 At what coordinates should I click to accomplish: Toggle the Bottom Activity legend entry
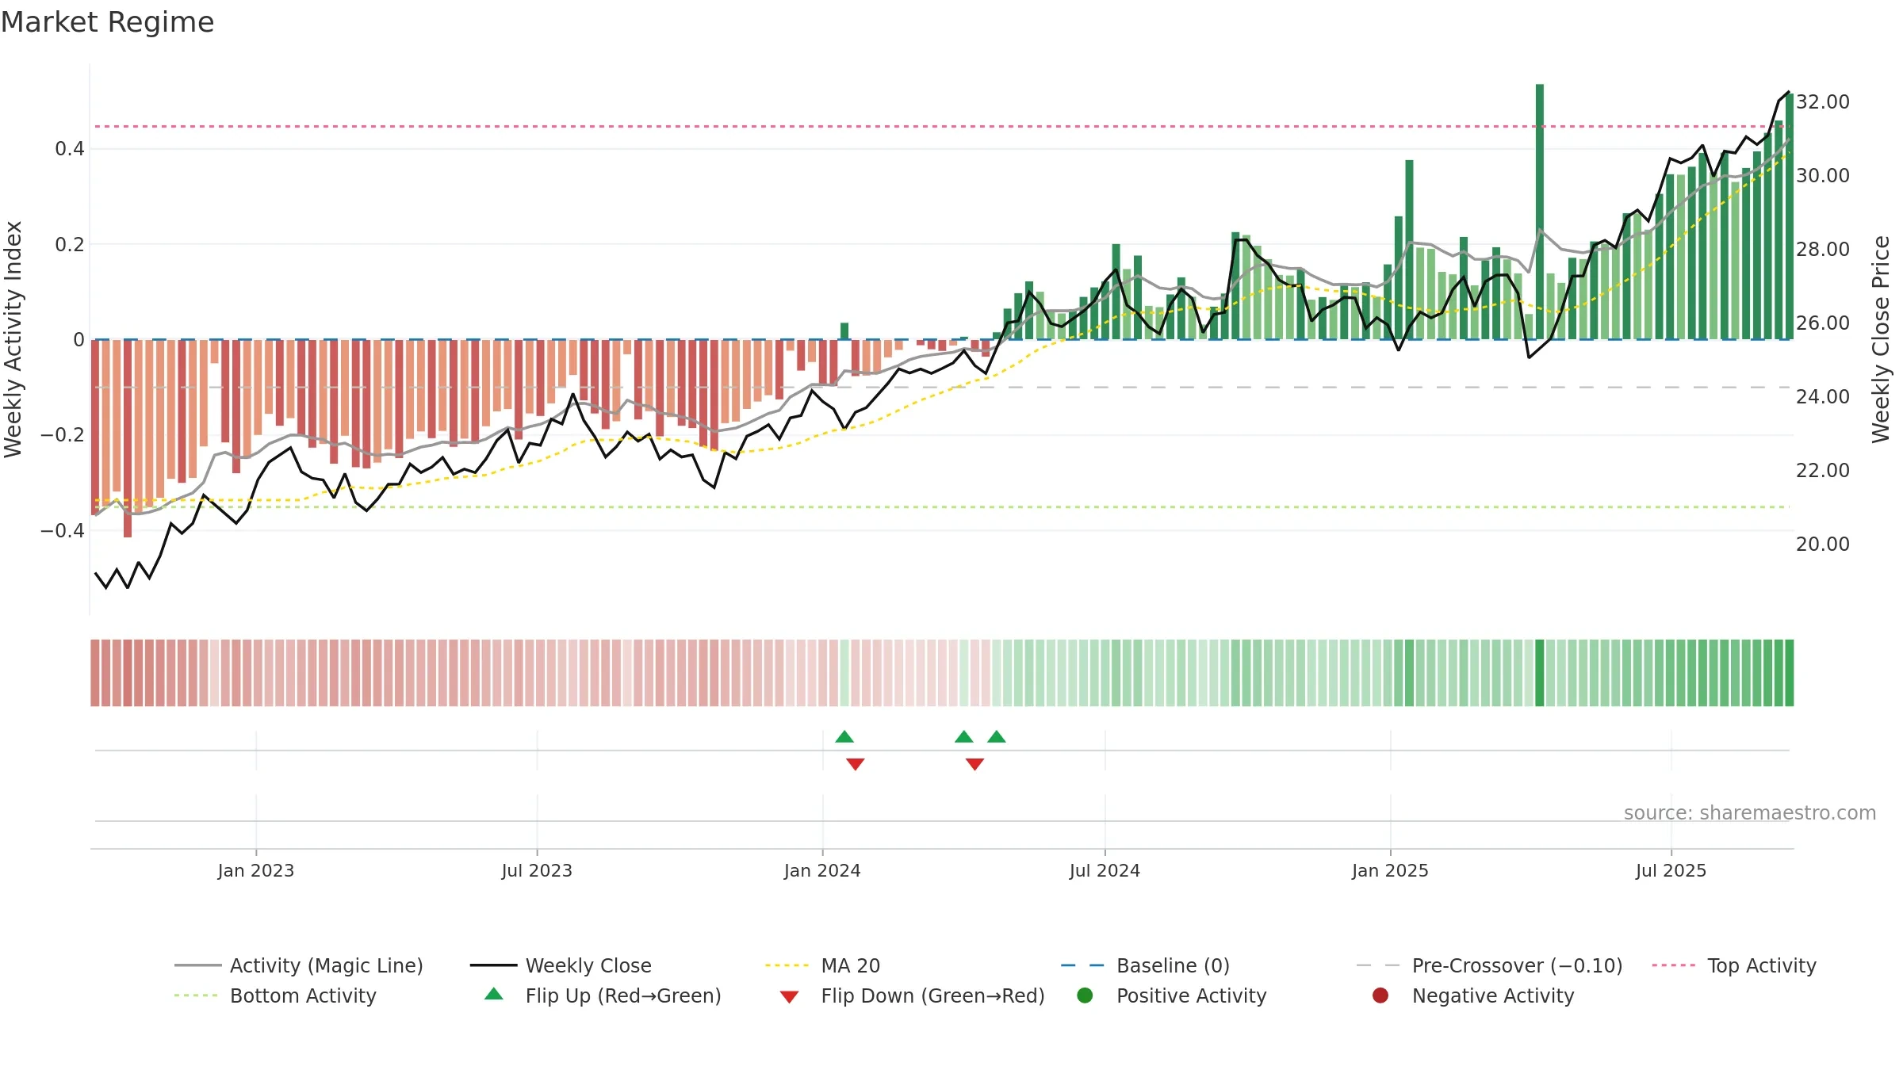click(x=275, y=995)
